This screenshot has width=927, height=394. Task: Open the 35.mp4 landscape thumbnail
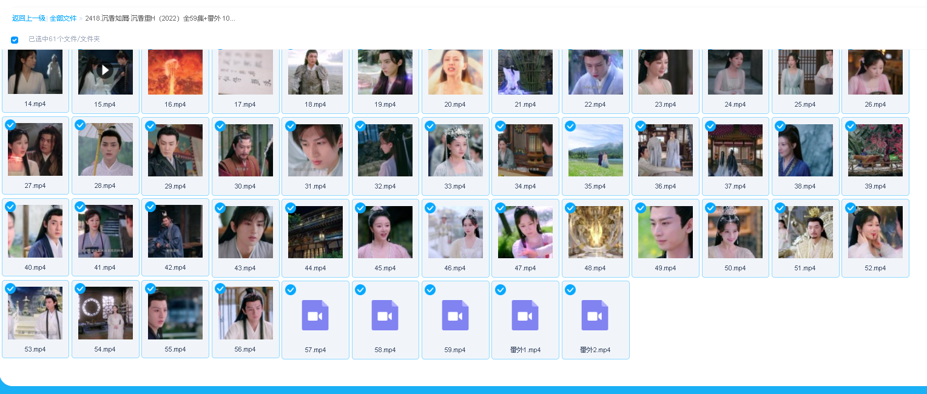click(x=595, y=150)
